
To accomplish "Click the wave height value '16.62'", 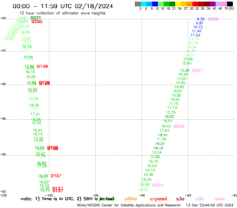I will 175,100.
